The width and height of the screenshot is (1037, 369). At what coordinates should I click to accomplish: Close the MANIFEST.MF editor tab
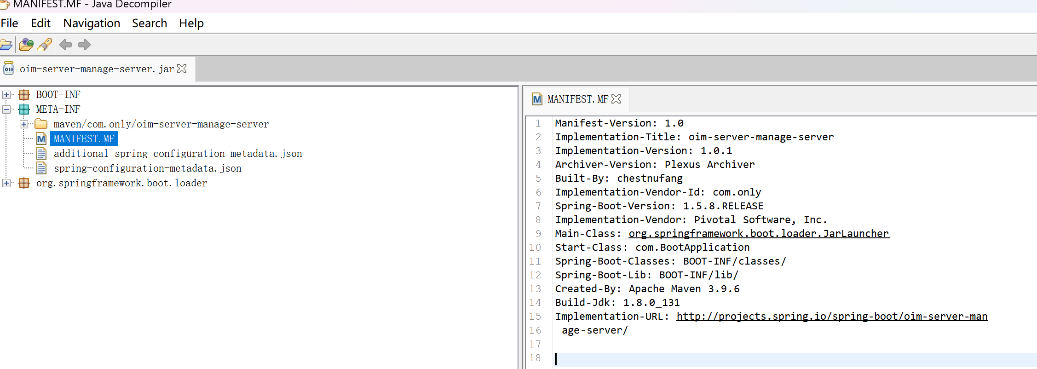616,99
